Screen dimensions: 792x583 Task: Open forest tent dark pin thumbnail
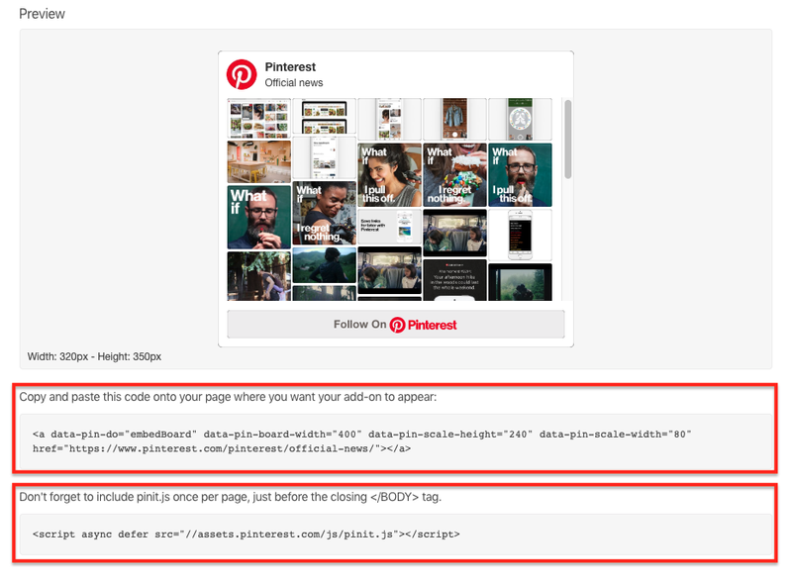(521, 282)
